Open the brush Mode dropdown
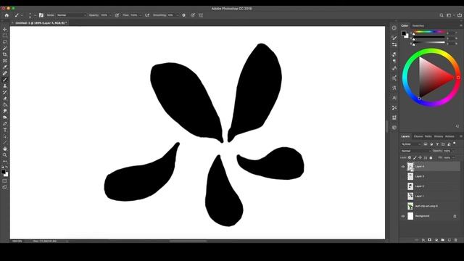 (x=71, y=15)
